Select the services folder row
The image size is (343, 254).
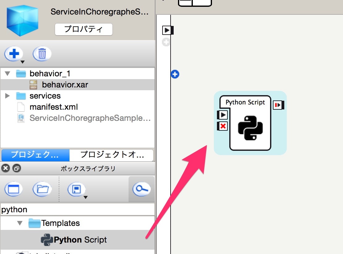pos(78,96)
